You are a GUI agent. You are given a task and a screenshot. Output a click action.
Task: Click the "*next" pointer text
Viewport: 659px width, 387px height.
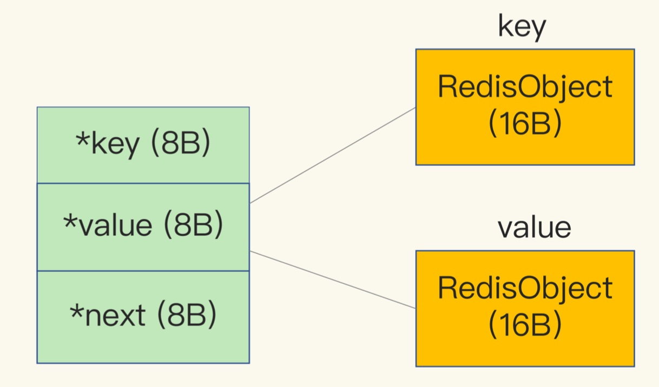tap(108, 315)
